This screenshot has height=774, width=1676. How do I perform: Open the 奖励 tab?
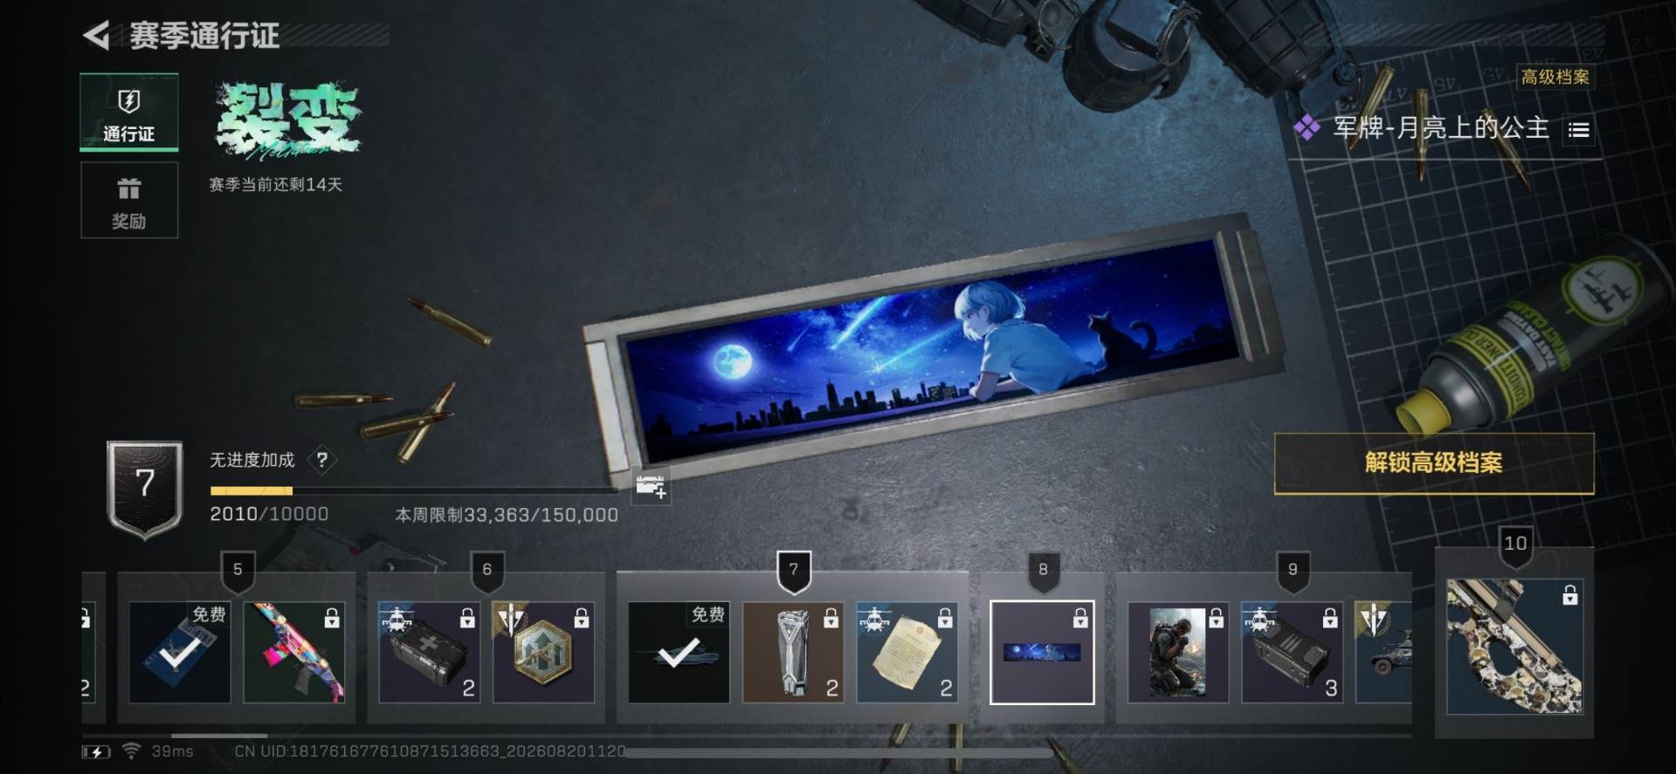(129, 201)
